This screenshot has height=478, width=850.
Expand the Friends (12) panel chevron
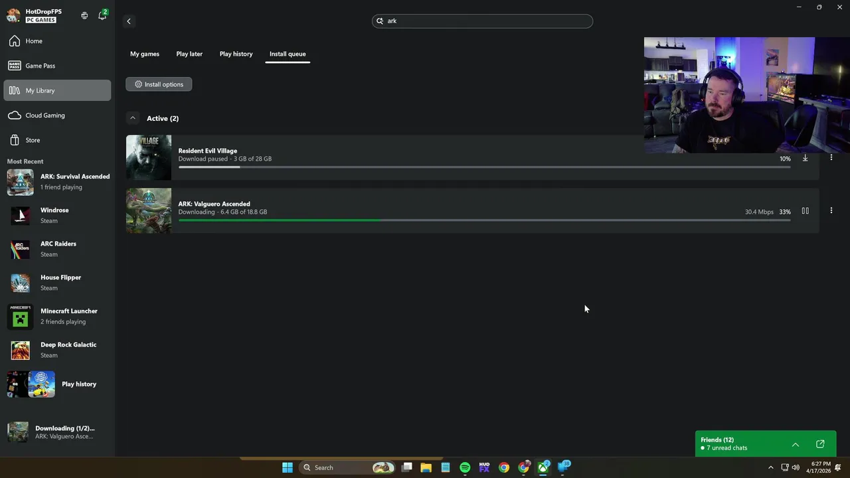pos(795,444)
